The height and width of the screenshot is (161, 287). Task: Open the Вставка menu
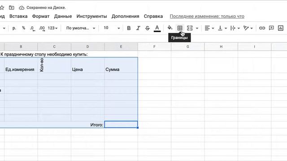(x=18, y=17)
